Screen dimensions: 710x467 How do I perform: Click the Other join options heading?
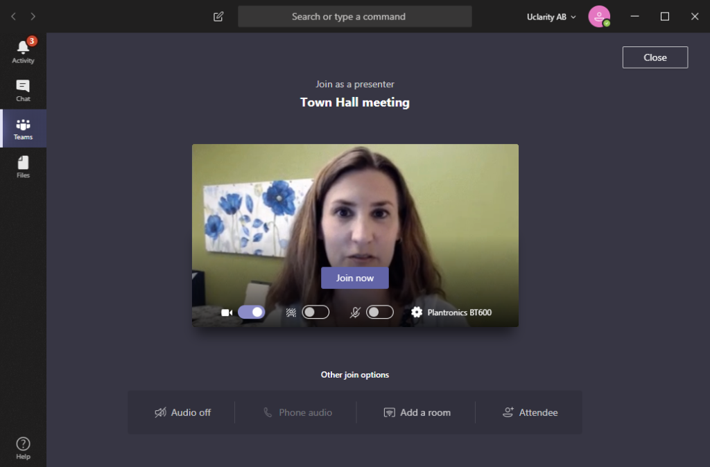355,375
